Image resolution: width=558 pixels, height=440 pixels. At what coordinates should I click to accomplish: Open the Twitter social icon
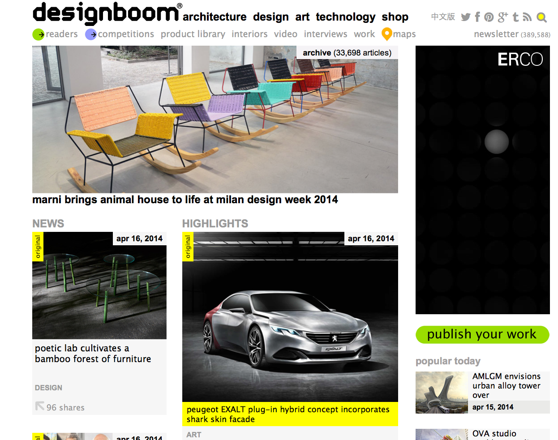tap(466, 17)
